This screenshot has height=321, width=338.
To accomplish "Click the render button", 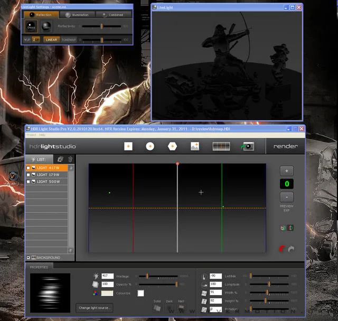I will [x=286, y=146].
